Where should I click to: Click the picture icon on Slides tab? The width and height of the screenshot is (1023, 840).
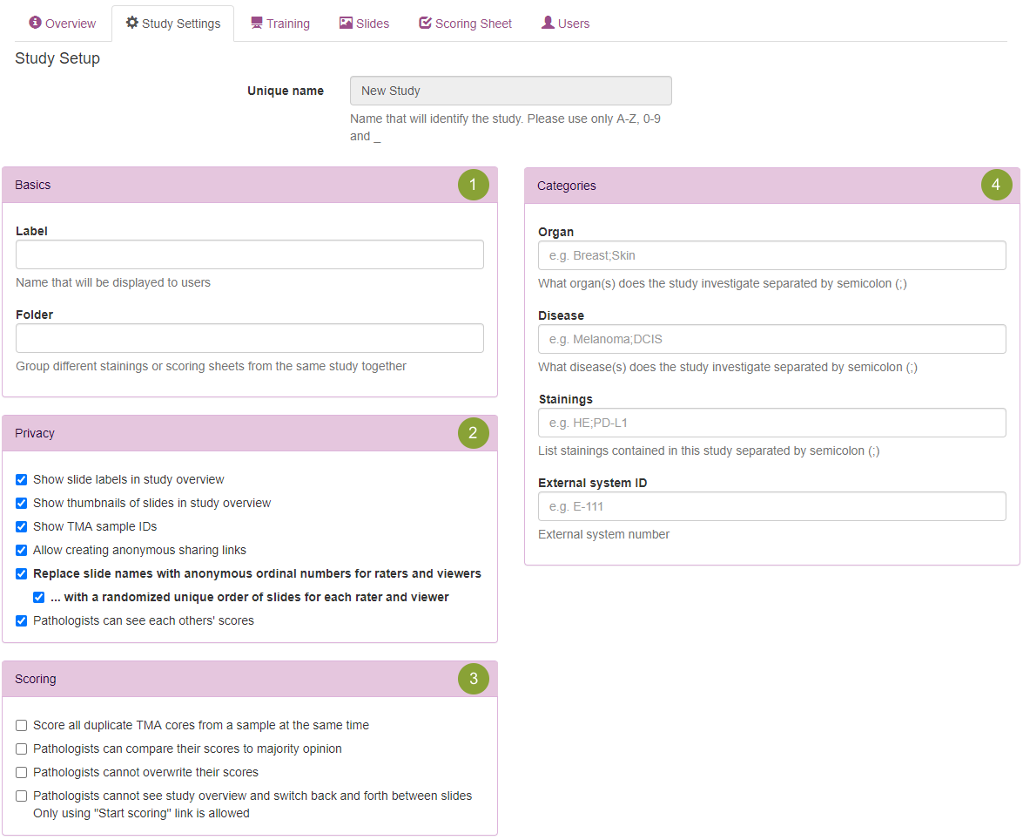[346, 23]
